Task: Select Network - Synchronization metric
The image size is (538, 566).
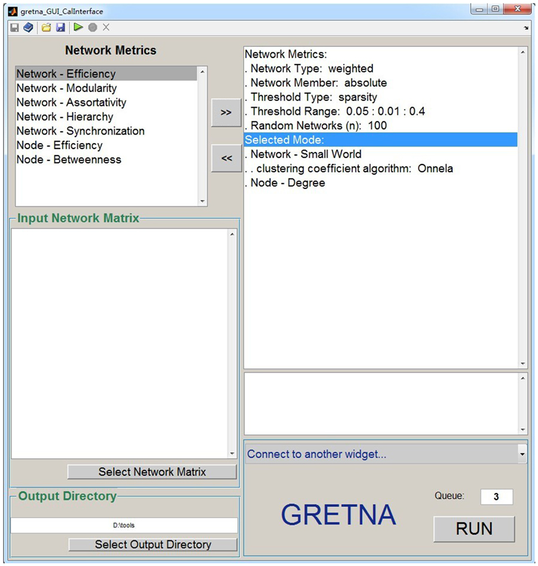Action: point(107,131)
